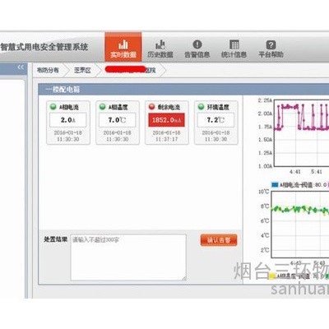Open 统计信息 table icon

[x=234, y=44]
